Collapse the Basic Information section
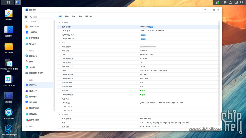The width and height of the screenshot is (246, 138). coord(60,23)
